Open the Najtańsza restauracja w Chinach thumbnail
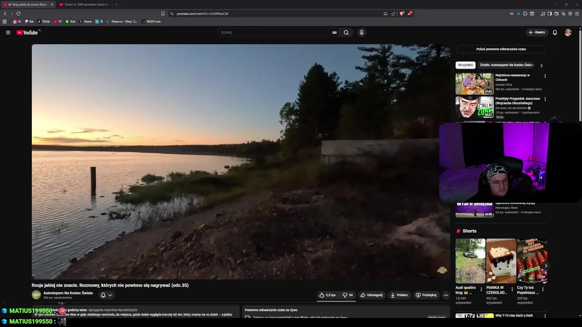 474,84
